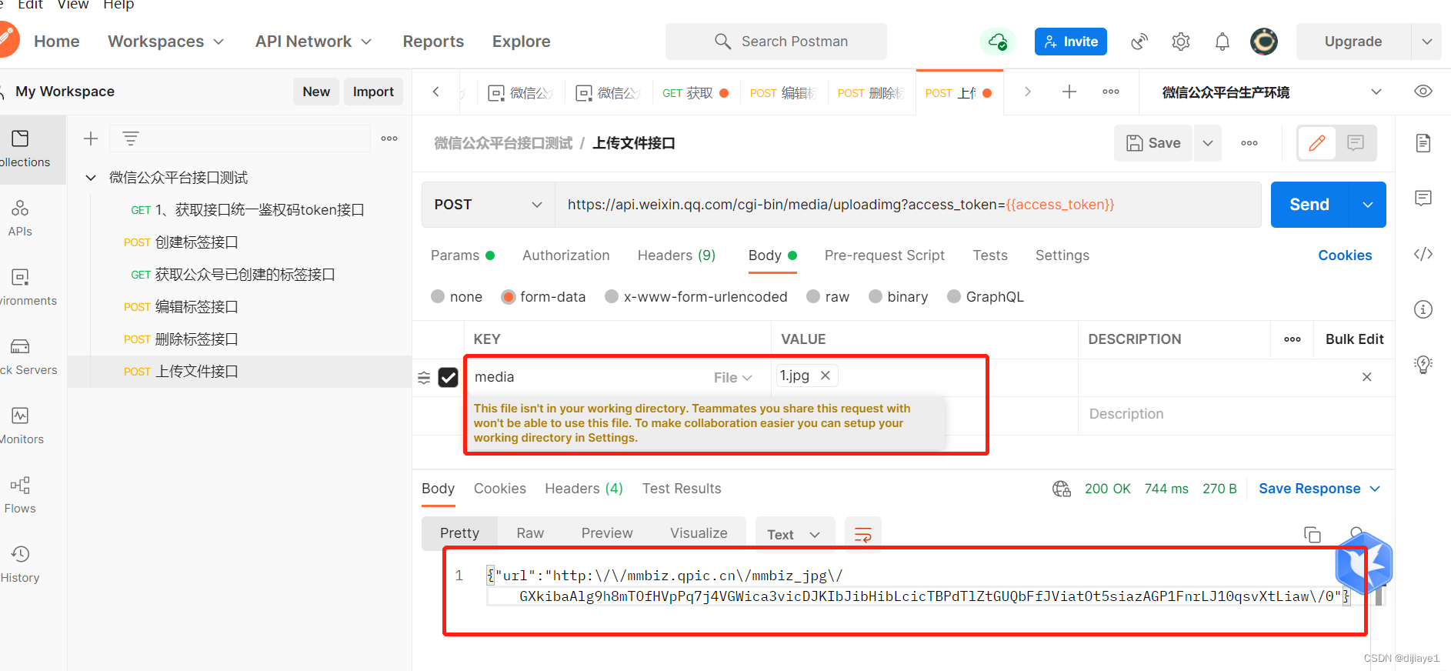The image size is (1451, 671).
Task: Switch to the Headers (9) tab
Action: click(676, 255)
